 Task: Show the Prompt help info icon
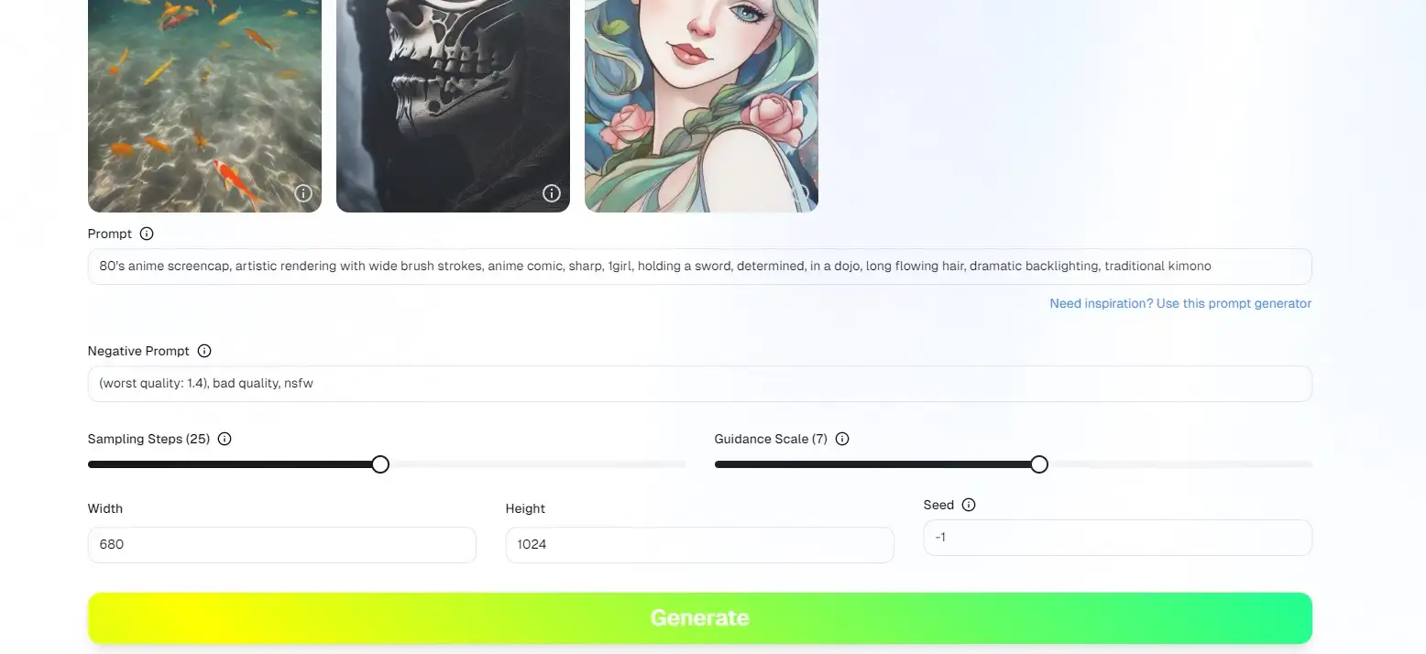(x=147, y=234)
